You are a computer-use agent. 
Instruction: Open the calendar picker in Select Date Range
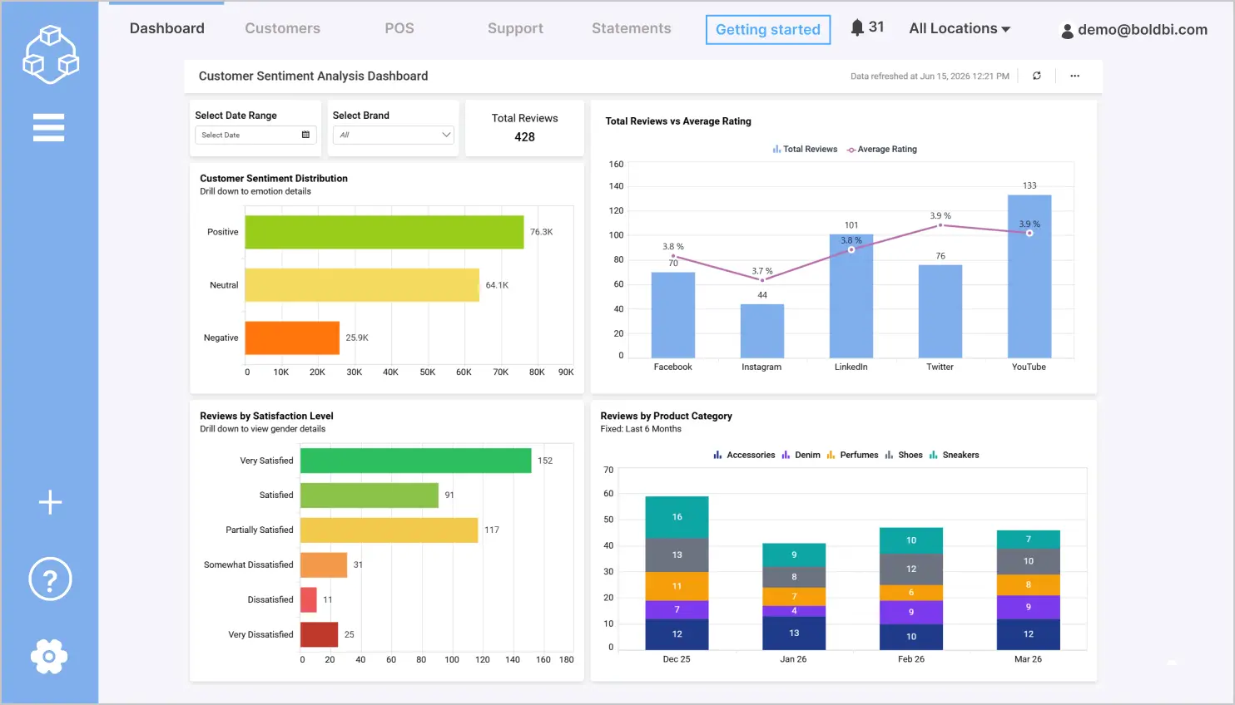(x=305, y=135)
